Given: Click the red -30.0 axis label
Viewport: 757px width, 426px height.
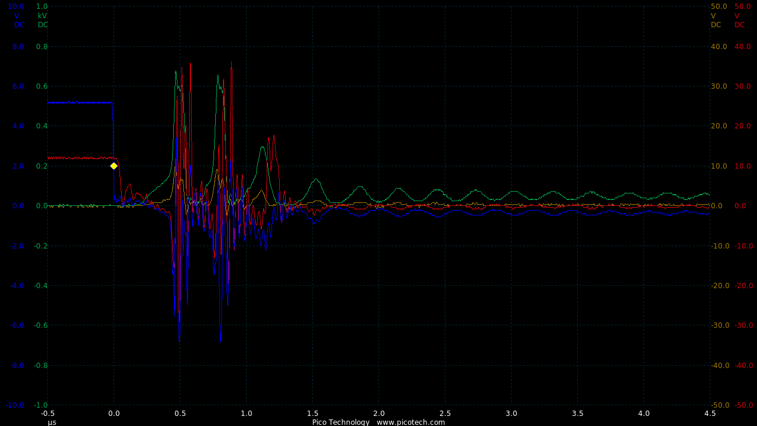Looking at the screenshot, I should click(743, 325).
